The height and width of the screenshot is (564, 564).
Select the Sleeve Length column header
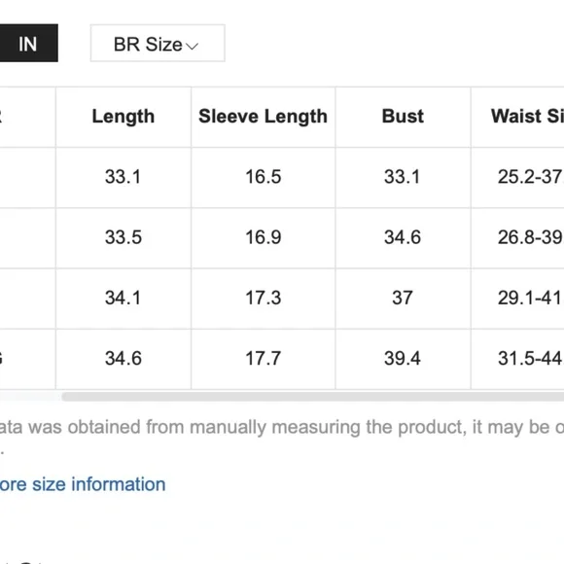point(264,117)
